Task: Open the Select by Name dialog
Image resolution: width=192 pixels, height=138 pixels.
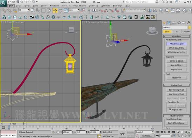Action: click(38, 10)
